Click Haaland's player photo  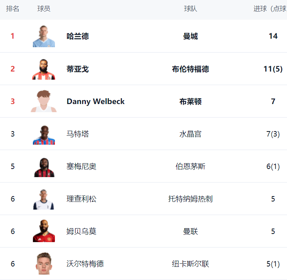click(x=44, y=36)
